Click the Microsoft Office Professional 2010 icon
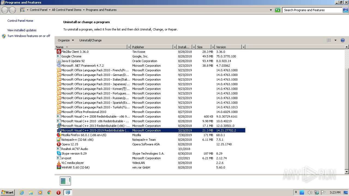The height and width of the screenshot is (196, 349). coord(59,112)
